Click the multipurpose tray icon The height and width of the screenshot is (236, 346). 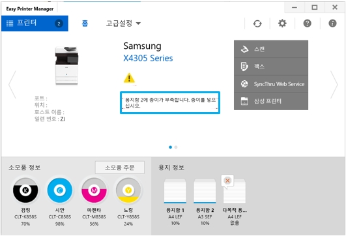tap(235, 191)
